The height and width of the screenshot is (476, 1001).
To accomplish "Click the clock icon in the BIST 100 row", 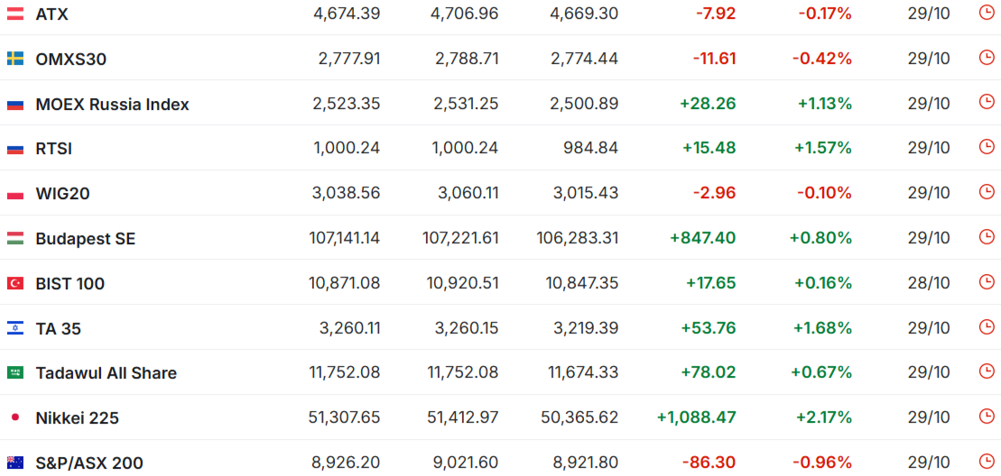I will 987,282.
